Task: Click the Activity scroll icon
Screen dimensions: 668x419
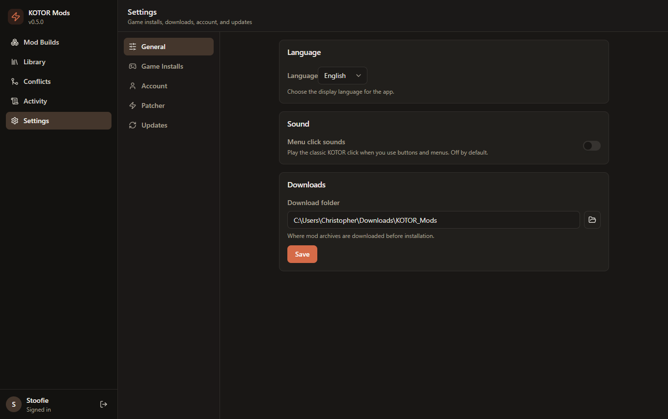Action: pos(15,101)
